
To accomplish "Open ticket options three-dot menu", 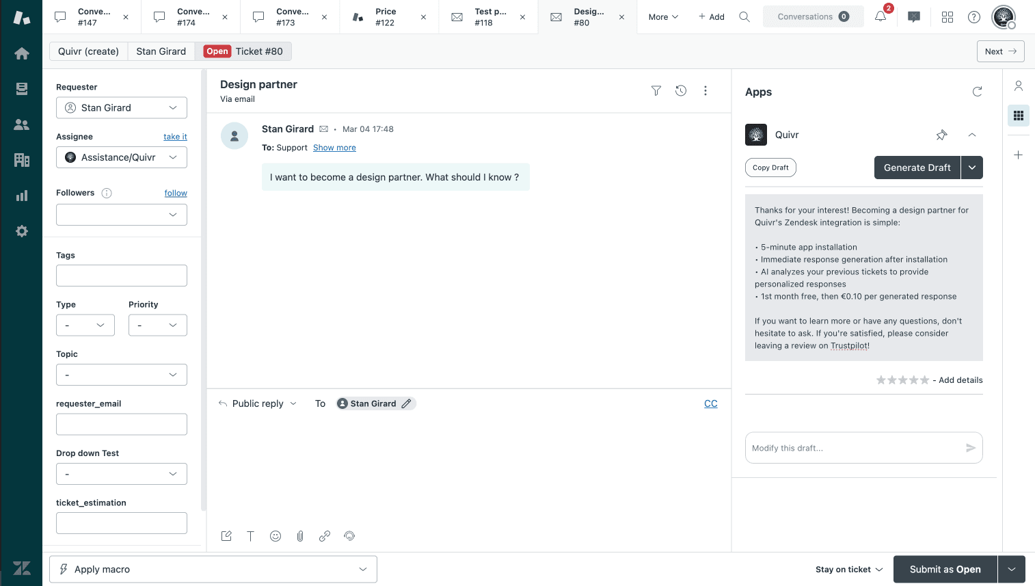I will tap(705, 90).
